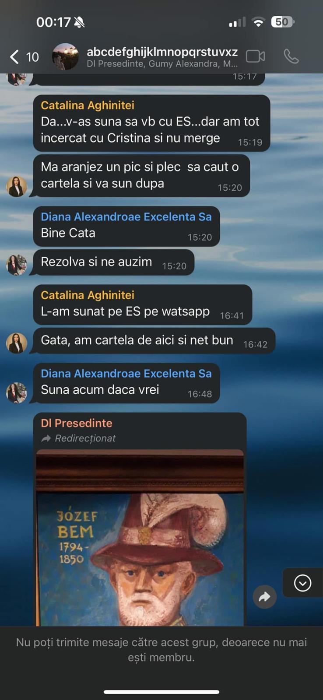Jump to latest messages with down chevron

(302, 583)
